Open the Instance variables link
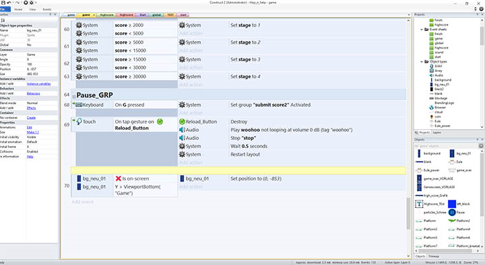 (38, 83)
